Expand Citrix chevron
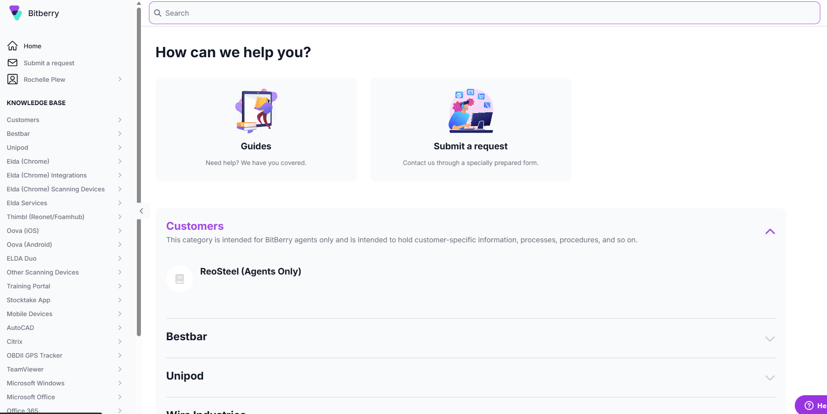Screen dimensions: 827x414 tap(120, 342)
